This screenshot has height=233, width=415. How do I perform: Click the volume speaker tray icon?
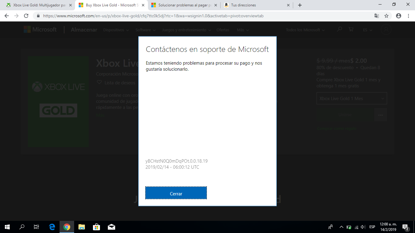[x=363, y=227]
